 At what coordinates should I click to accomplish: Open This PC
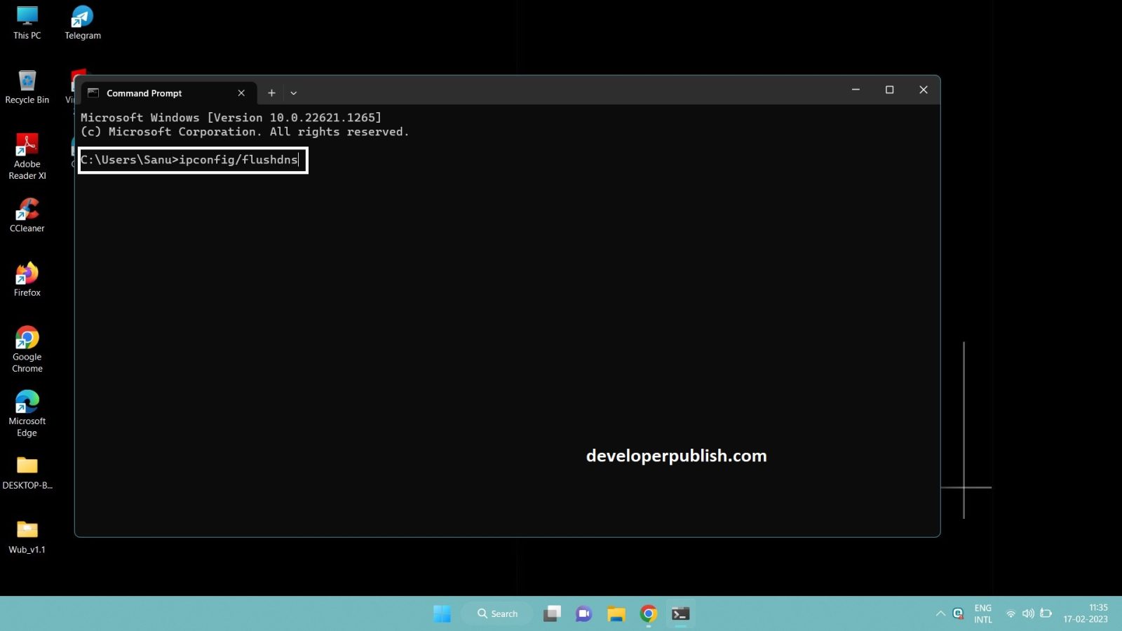point(27,13)
